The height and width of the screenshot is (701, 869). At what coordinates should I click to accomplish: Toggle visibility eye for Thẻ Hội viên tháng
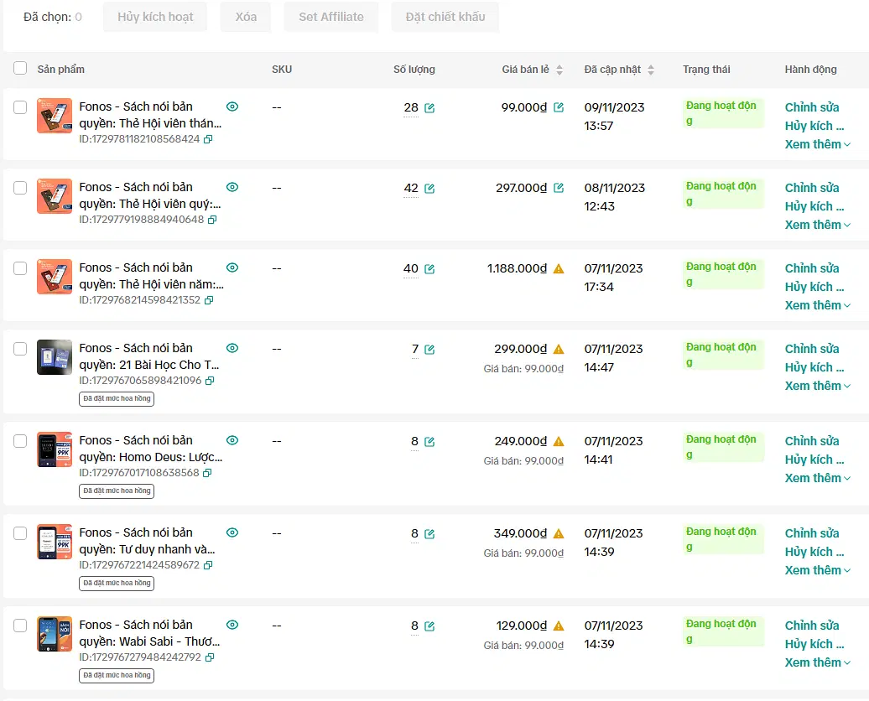[x=233, y=106]
